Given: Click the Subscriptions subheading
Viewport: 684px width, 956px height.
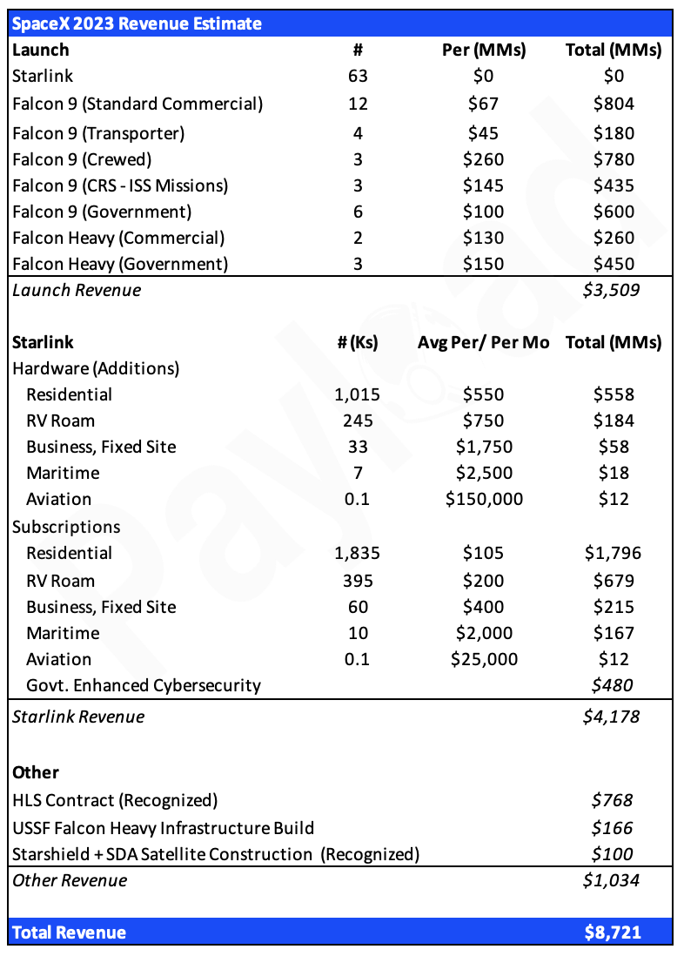Looking at the screenshot, I should (x=66, y=528).
